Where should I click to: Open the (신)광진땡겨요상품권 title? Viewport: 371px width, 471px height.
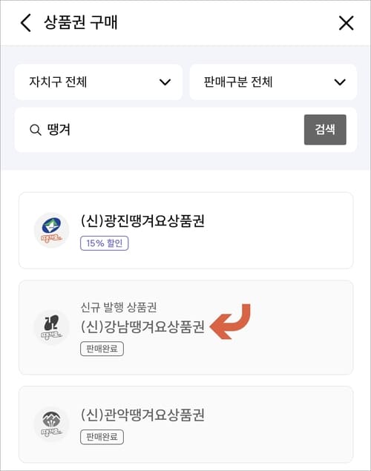[142, 221]
